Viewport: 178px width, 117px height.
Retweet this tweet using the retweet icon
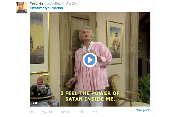click(x=45, y=112)
